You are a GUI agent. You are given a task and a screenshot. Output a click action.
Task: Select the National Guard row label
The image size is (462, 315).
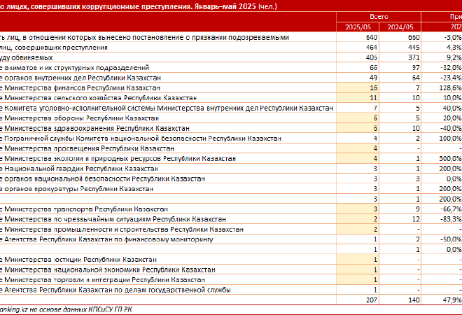tap(79, 169)
